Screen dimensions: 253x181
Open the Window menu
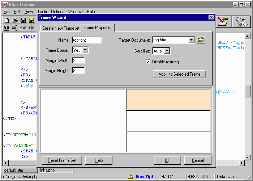coord(75,12)
